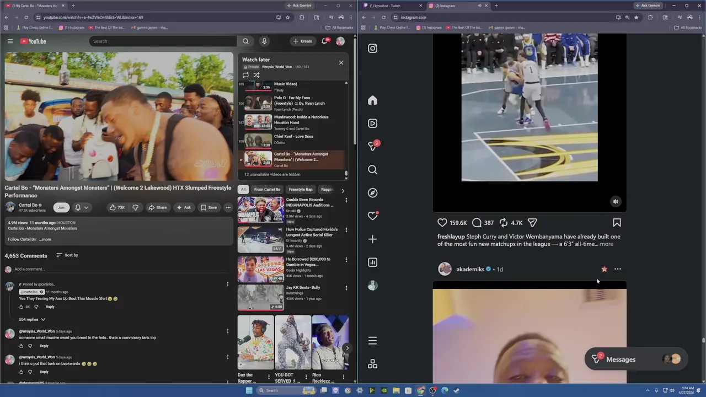This screenshot has width=706, height=397.
Task: Open Instagram More hamburger menu
Action: pos(373,341)
